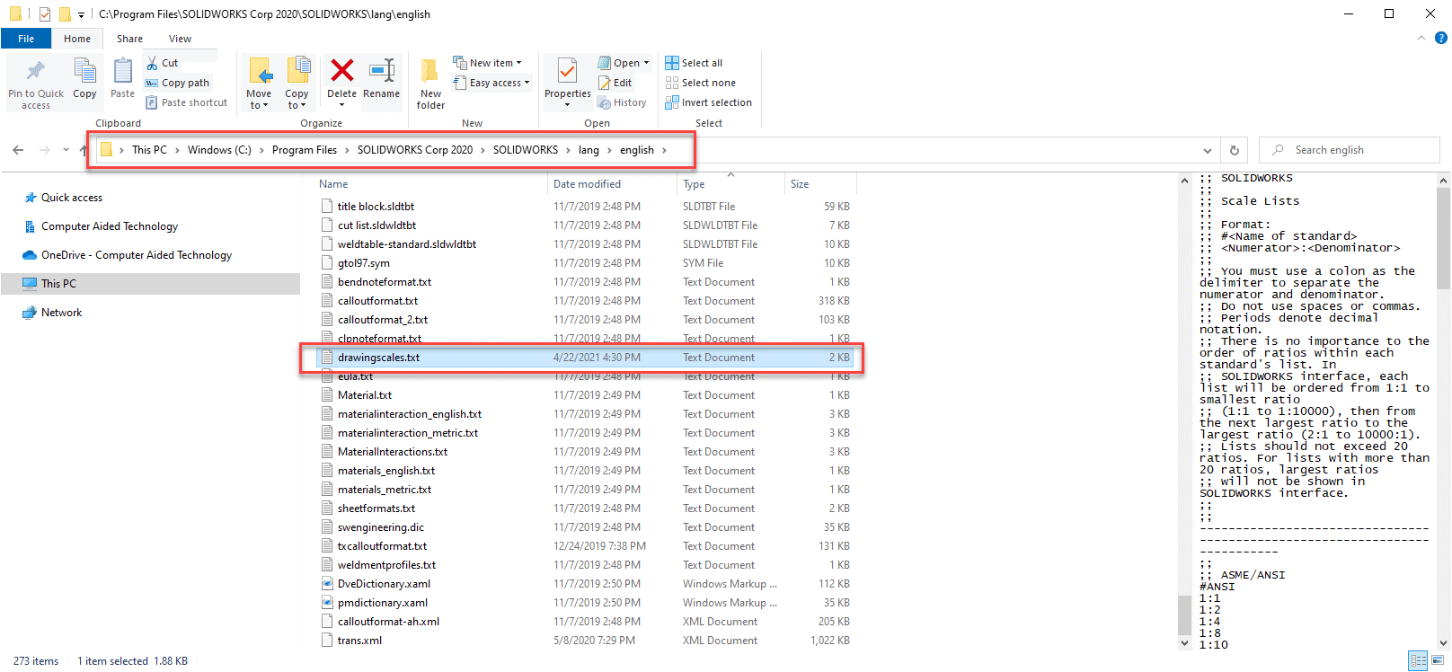Click the quick access toolbar customize arrow

81,14
